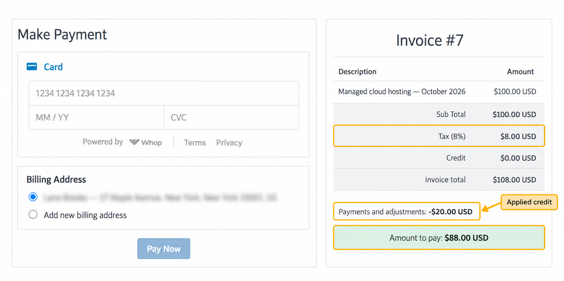The image size is (564, 281).
Task: Click the Credit label
Action: click(x=456, y=158)
